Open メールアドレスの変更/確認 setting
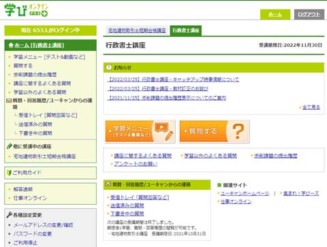Screen dimensions: 327x247 click(x=43, y=225)
